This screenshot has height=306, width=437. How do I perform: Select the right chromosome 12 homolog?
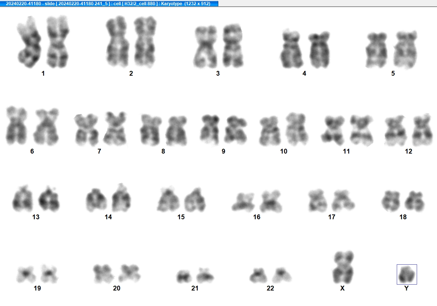(x=422, y=130)
